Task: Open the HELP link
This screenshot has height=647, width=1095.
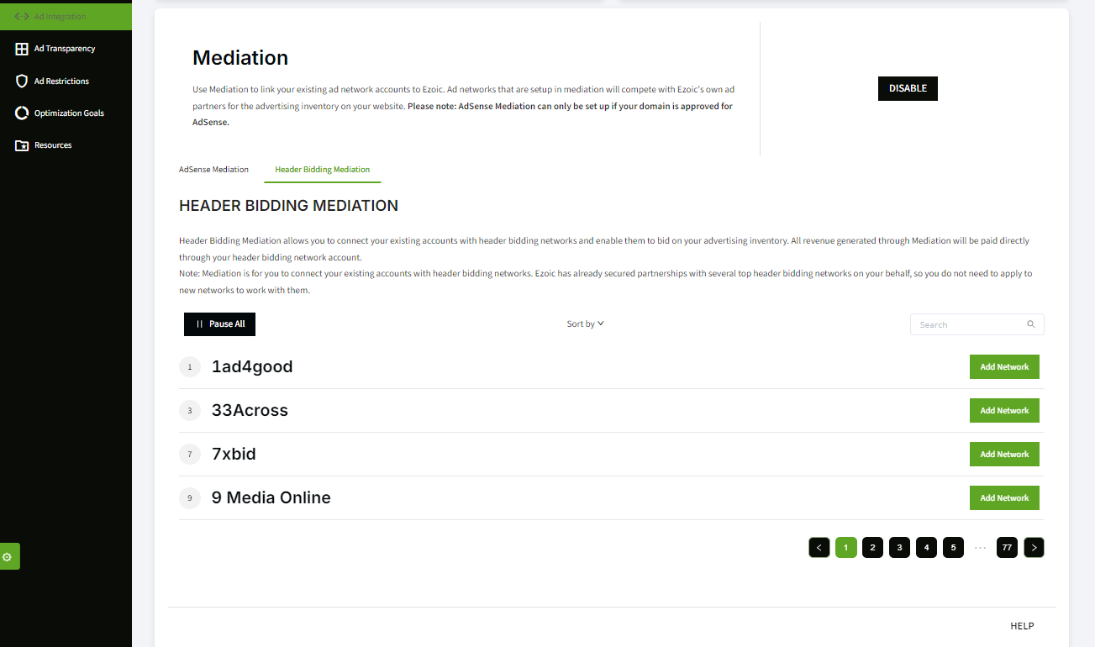Action: (1022, 626)
